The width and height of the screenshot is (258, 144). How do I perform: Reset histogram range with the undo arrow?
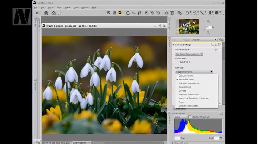pos(221,138)
